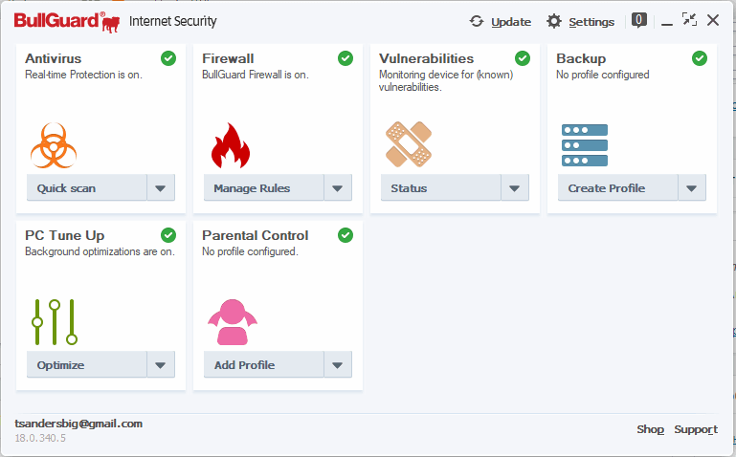The image size is (736, 457).
Task: Click the PC Tune Up green checkmark
Action: pyautogui.click(x=168, y=235)
